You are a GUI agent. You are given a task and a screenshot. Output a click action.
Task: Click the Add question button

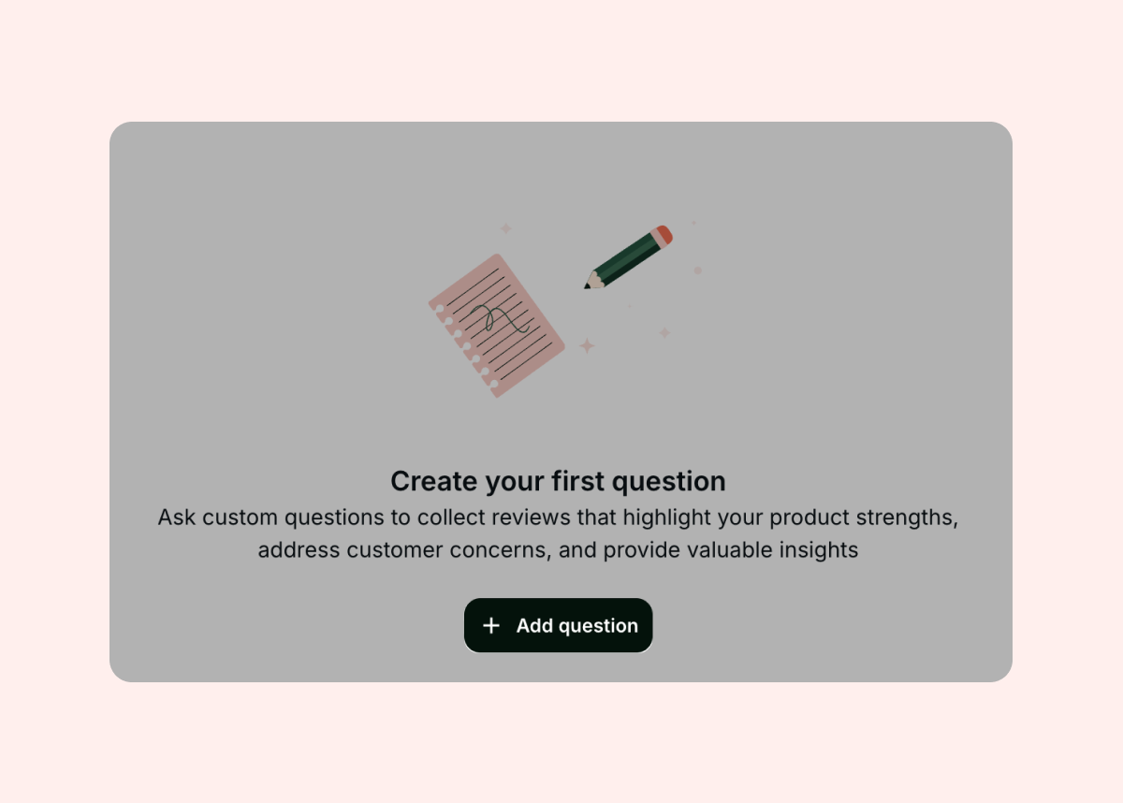[558, 625]
